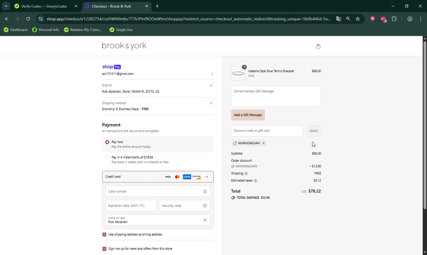The image size is (427, 255).
Task: Select the Credit card payment header
Action: pyautogui.click(x=158, y=177)
